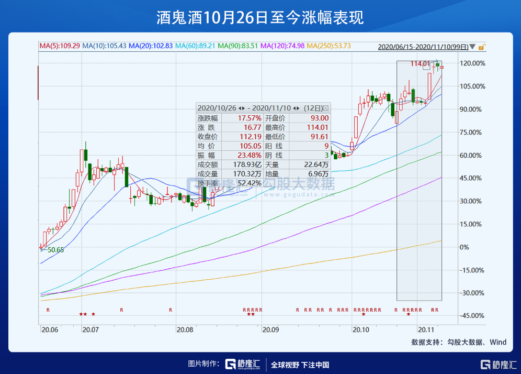Click the single star marker in October
Image resolution: width=521 pixels, height=374 pixels.
click(364, 314)
